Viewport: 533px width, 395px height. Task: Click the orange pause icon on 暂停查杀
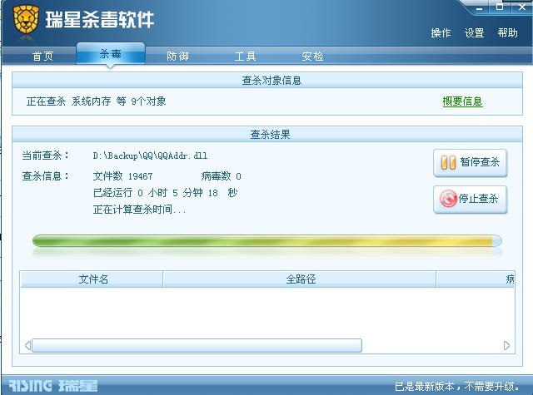[x=448, y=162]
